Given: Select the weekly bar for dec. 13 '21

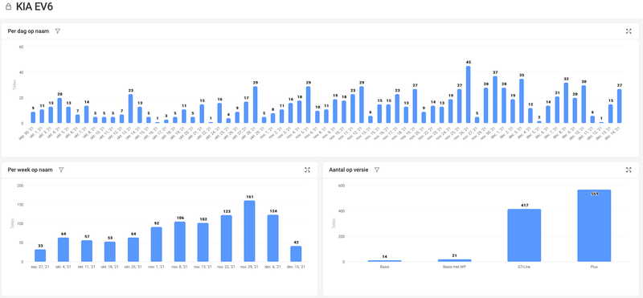Looking at the screenshot, I should (x=296, y=254).
